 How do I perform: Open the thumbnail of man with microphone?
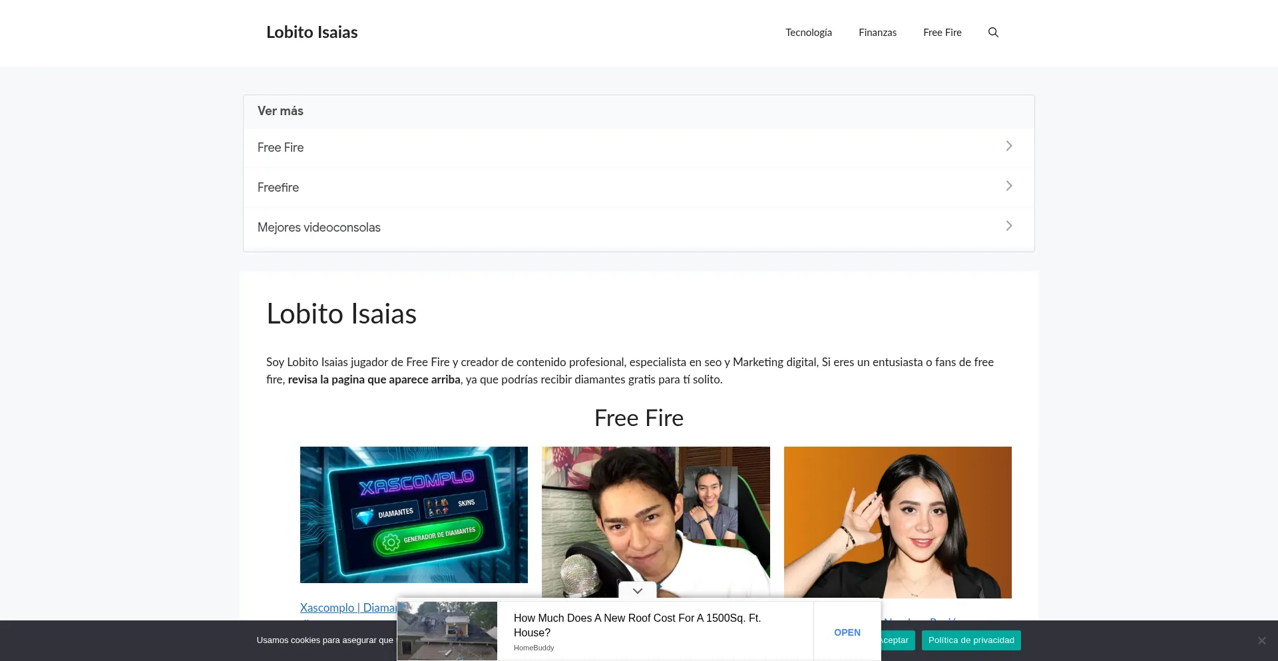(x=656, y=522)
